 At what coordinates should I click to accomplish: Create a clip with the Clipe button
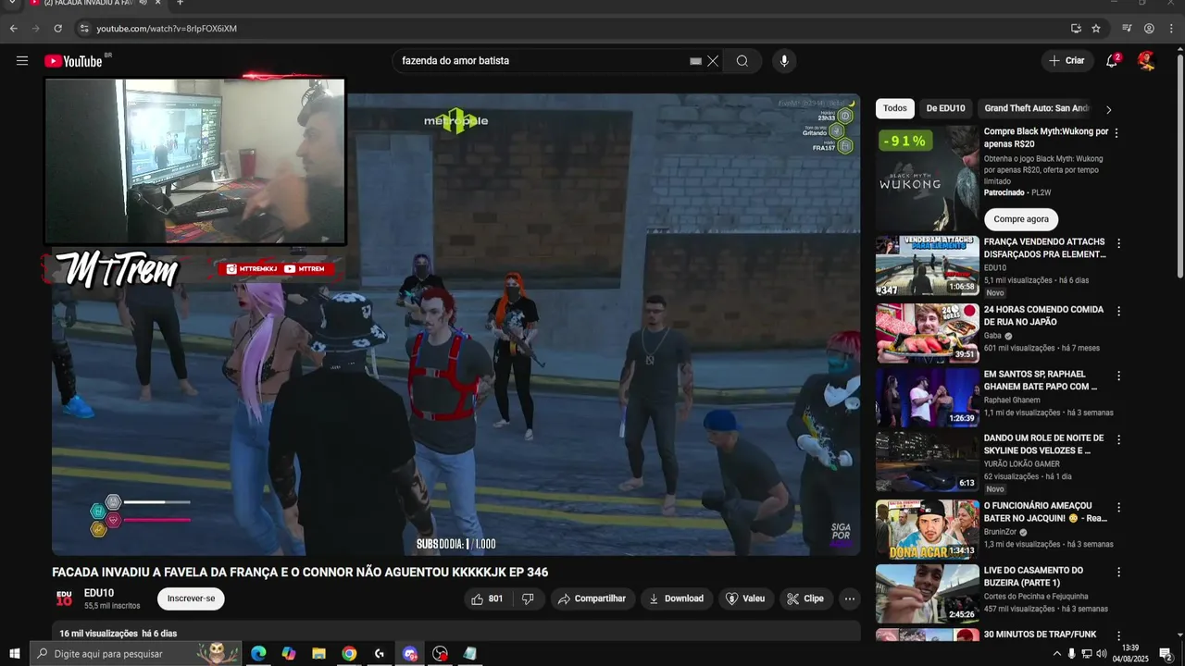(805, 598)
